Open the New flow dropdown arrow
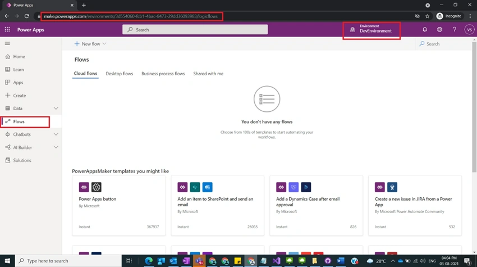This screenshot has height=267, width=477. point(104,44)
